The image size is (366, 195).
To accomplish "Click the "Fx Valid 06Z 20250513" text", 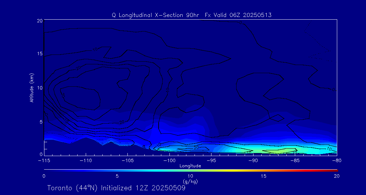I will pos(238,15).
